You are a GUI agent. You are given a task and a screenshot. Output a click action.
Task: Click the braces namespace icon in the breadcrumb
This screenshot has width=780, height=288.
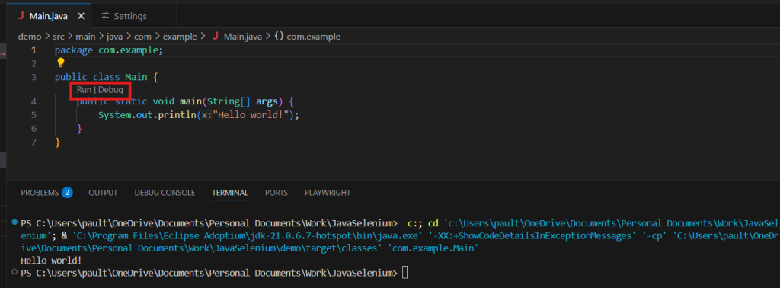click(x=279, y=37)
